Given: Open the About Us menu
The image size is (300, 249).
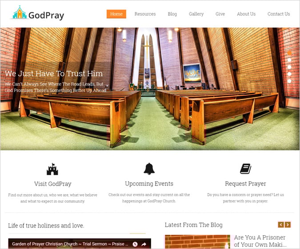Looking at the screenshot, I should coord(246,14).
